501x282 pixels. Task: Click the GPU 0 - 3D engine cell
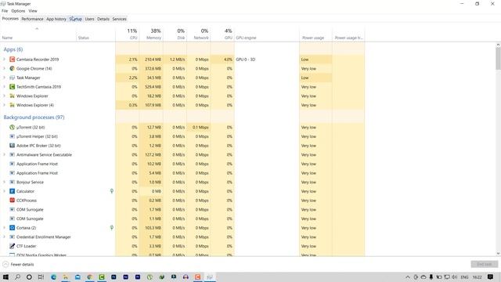pyautogui.click(x=245, y=60)
